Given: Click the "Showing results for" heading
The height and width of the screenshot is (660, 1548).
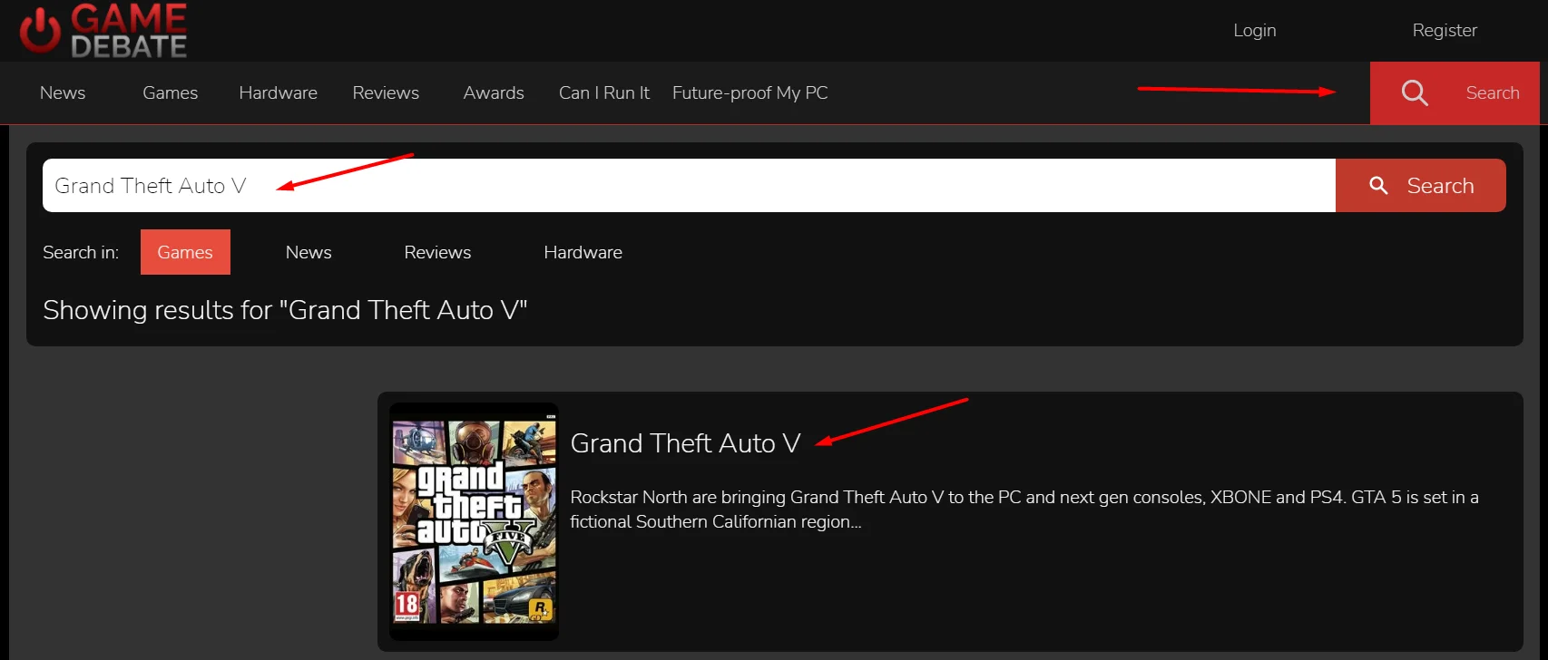Looking at the screenshot, I should pos(285,310).
